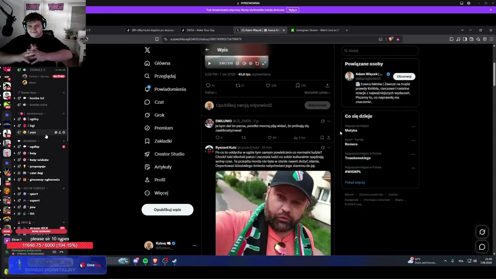Mute the video player sound

tap(244, 63)
